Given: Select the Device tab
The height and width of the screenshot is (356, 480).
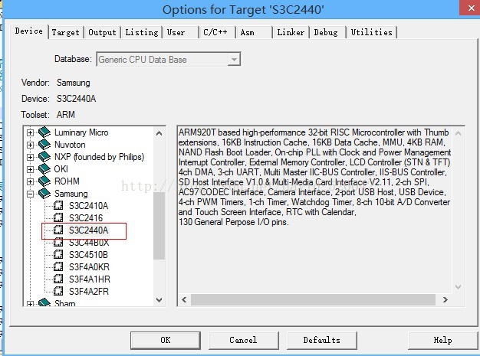Looking at the screenshot, I should (x=29, y=31).
